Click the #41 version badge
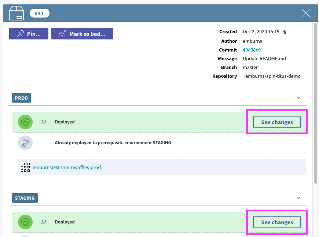 [40, 14]
